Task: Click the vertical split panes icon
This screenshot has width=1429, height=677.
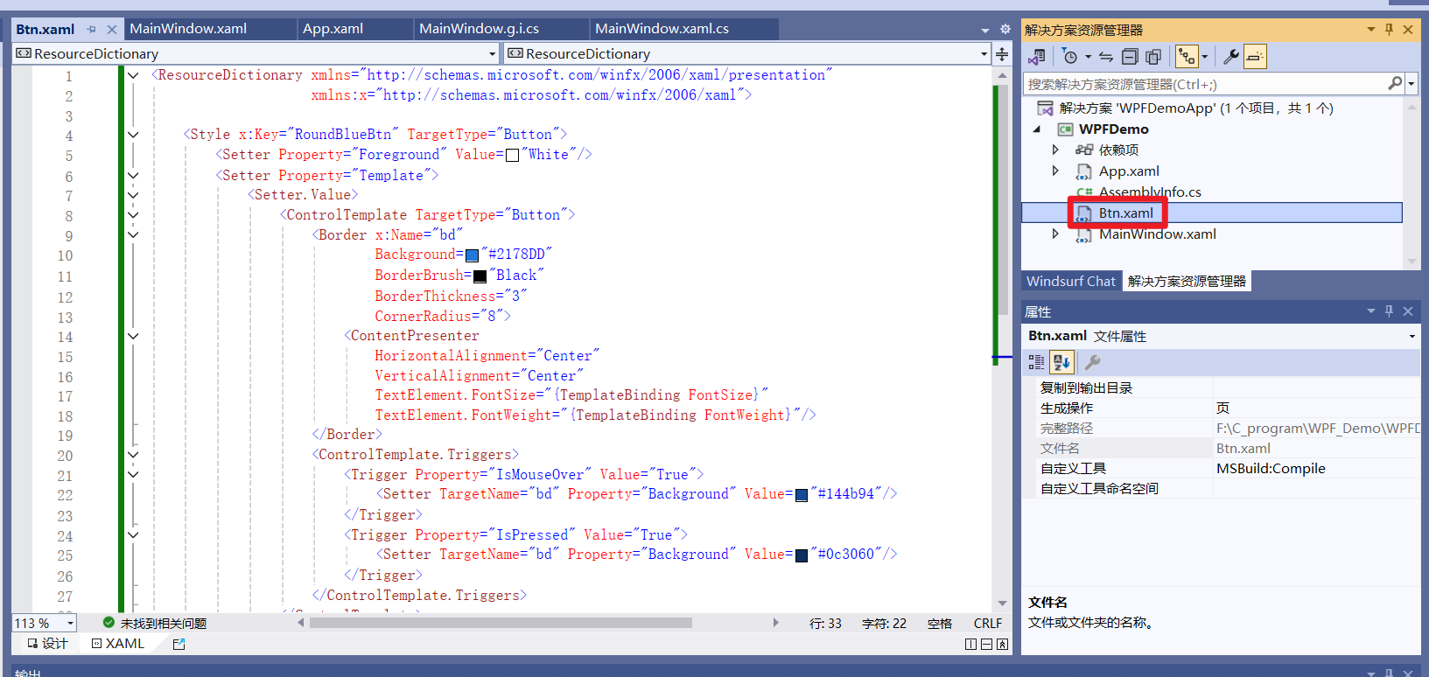Action: click(970, 645)
